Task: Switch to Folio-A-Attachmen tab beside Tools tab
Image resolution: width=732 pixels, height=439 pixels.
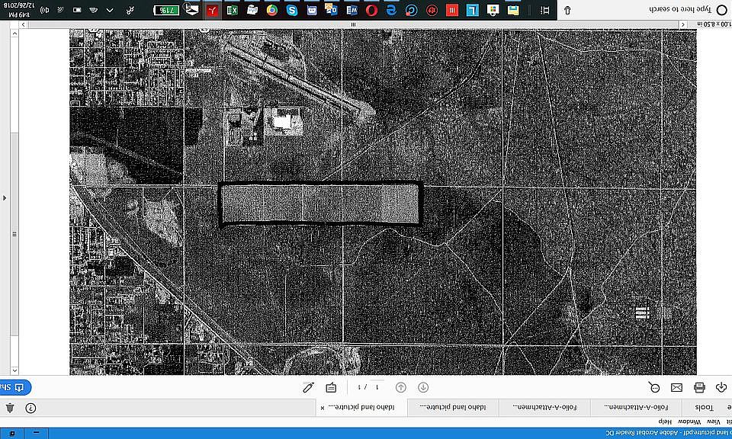Action: click(x=636, y=407)
